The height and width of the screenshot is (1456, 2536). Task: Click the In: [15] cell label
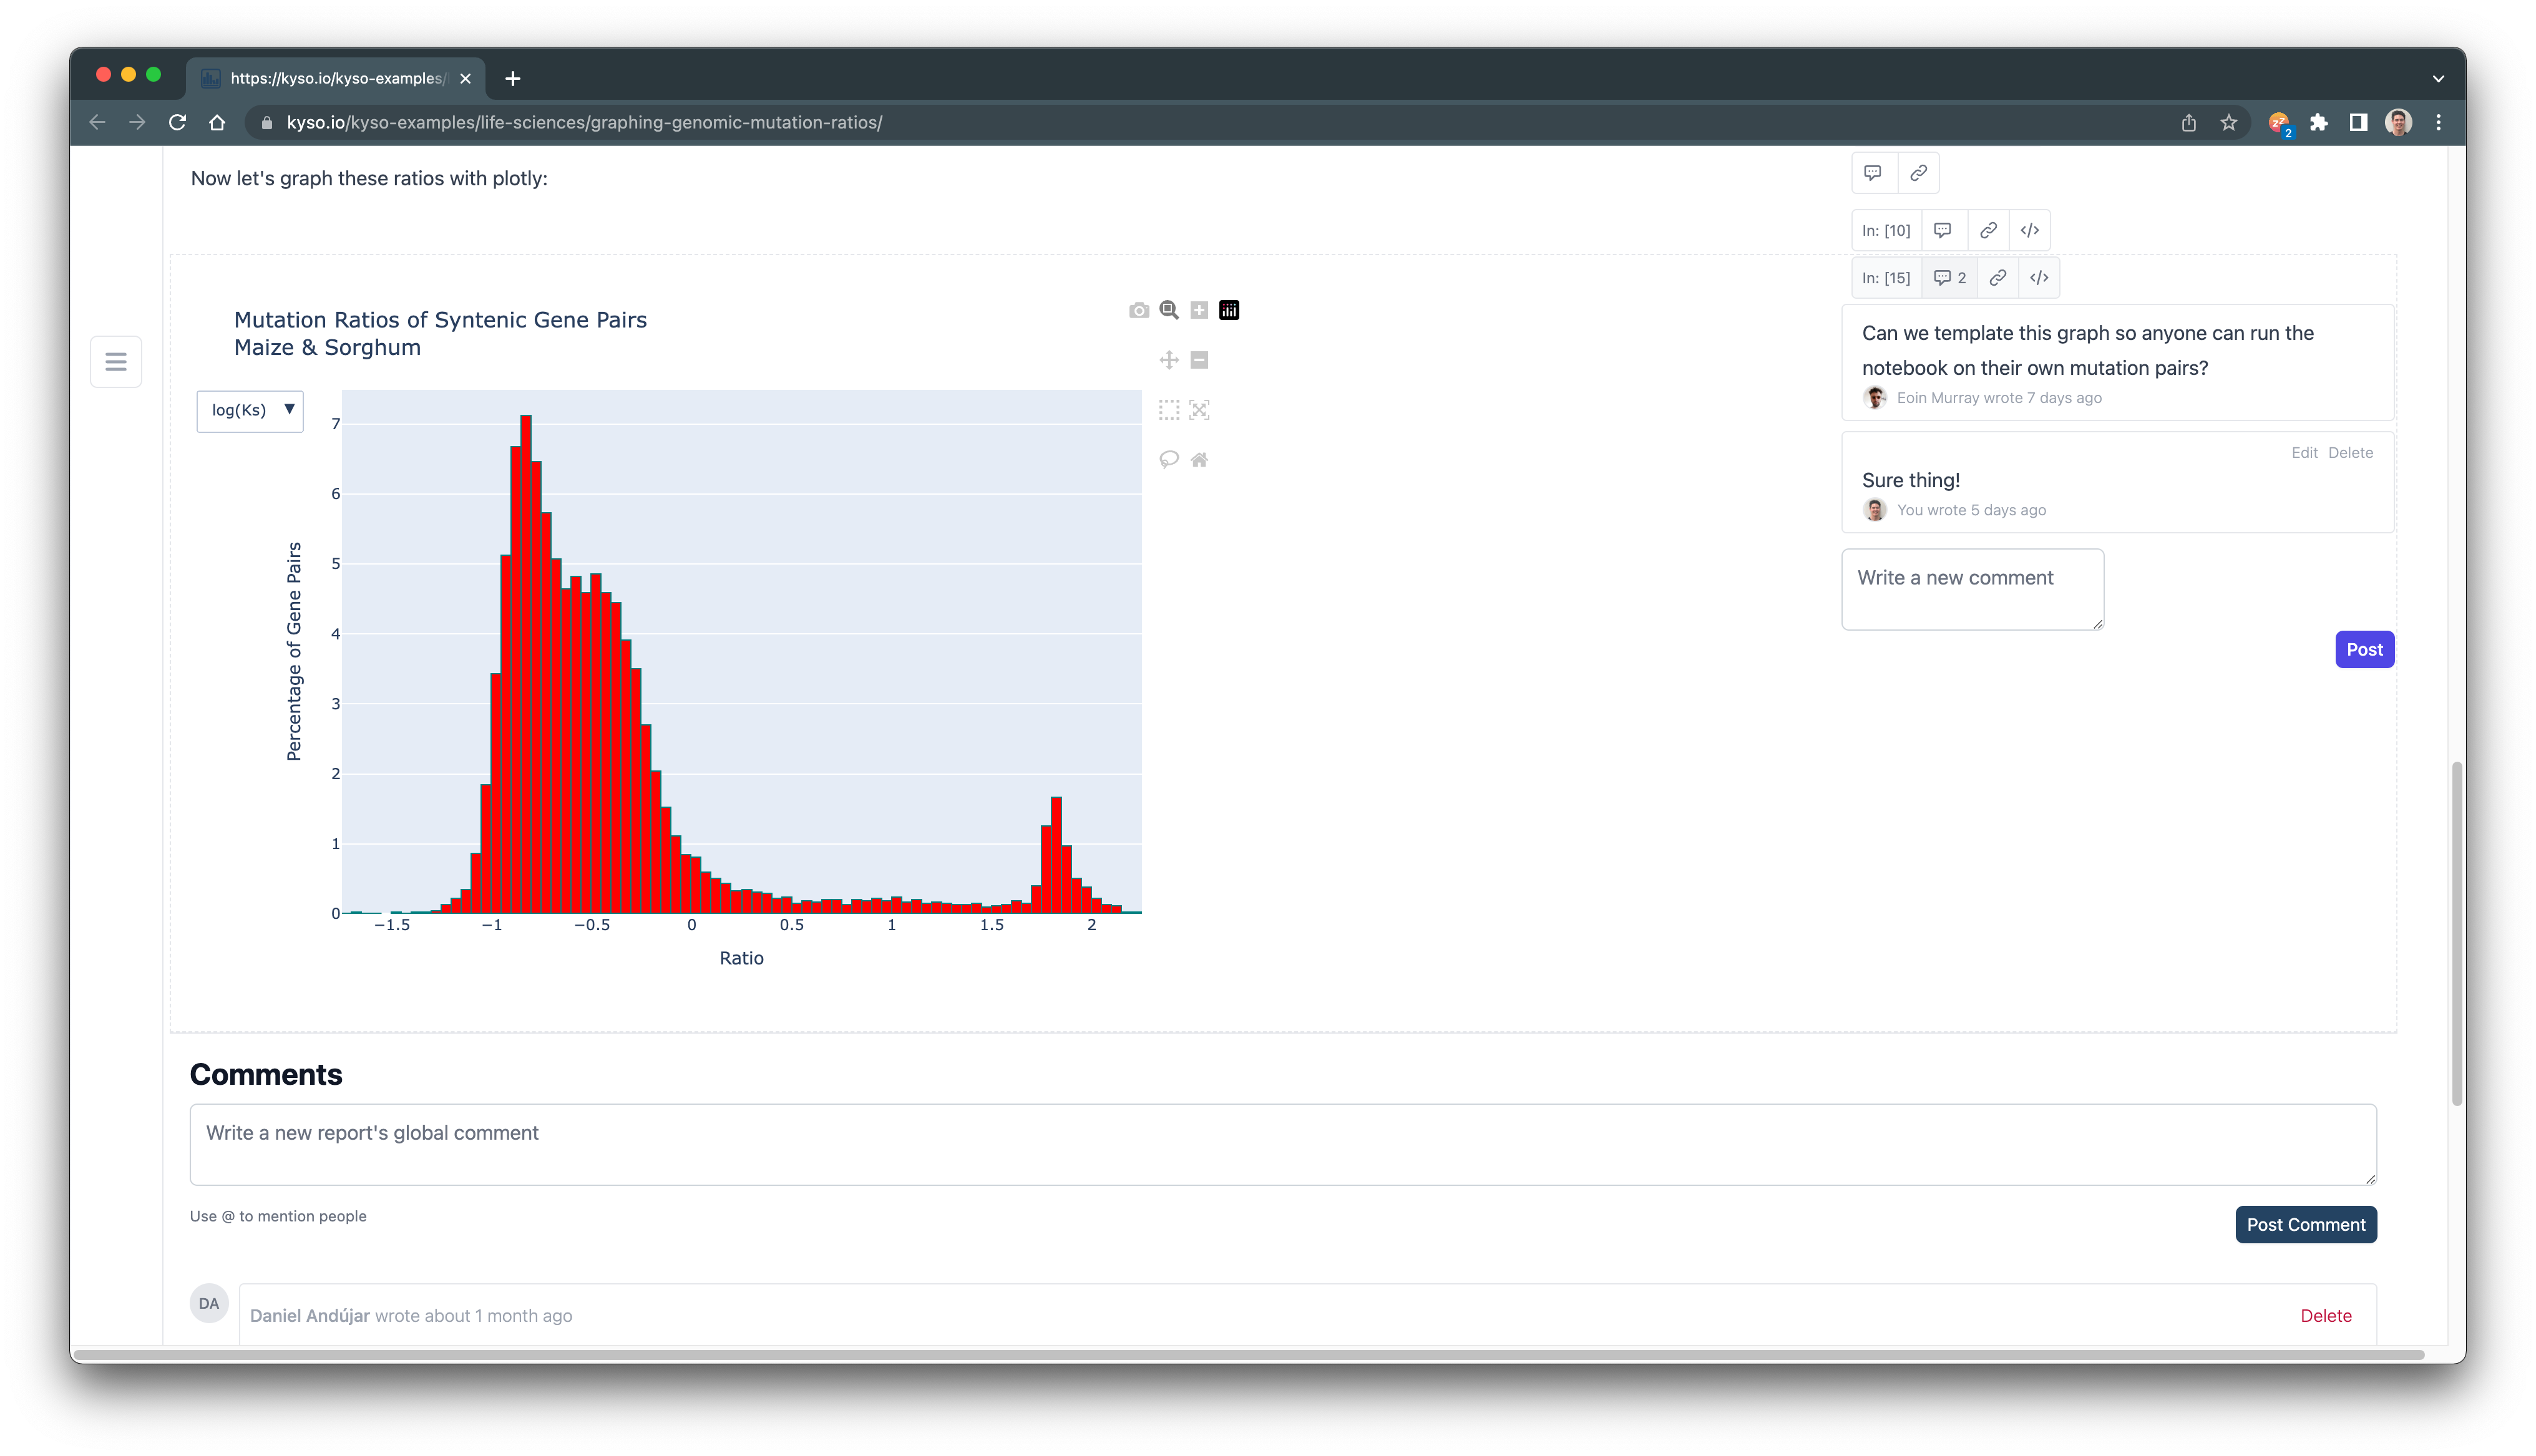click(x=1886, y=278)
